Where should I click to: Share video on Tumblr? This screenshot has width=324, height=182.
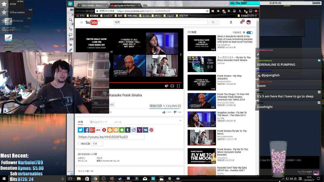point(128,130)
